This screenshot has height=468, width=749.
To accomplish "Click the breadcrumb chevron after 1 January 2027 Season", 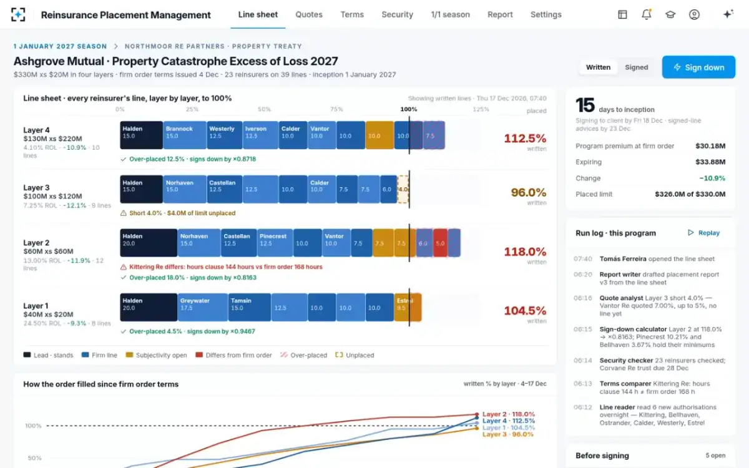I will click(115, 46).
